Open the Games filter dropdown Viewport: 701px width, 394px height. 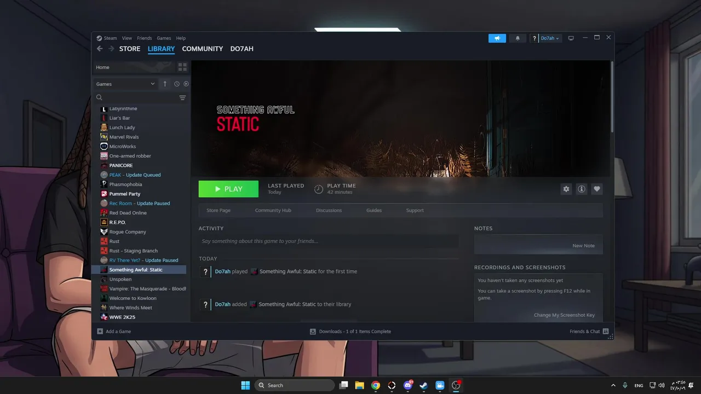point(125,84)
